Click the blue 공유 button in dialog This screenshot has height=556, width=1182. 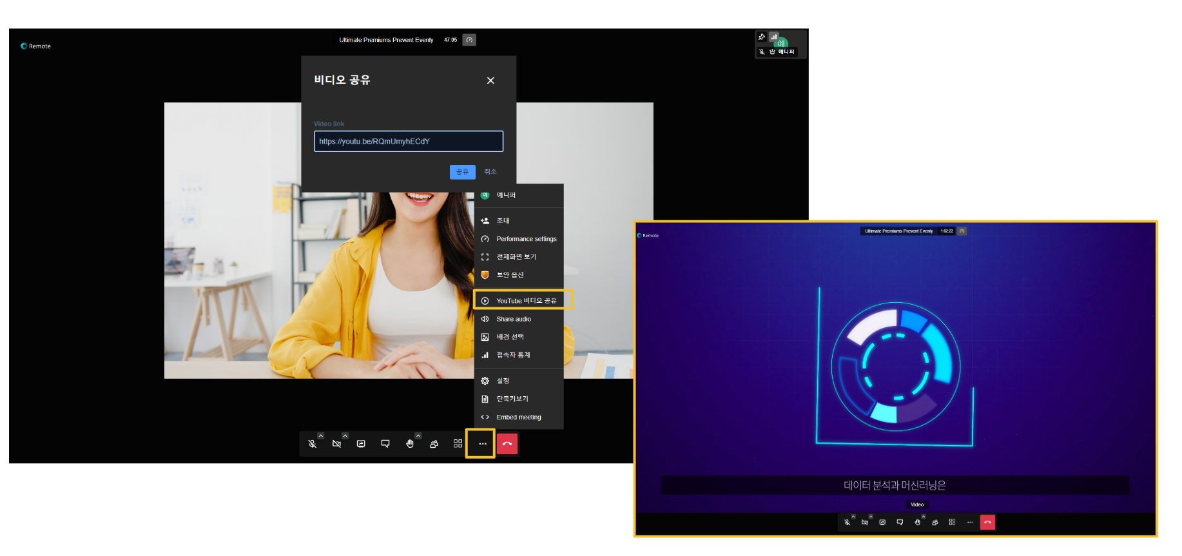(462, 172)
